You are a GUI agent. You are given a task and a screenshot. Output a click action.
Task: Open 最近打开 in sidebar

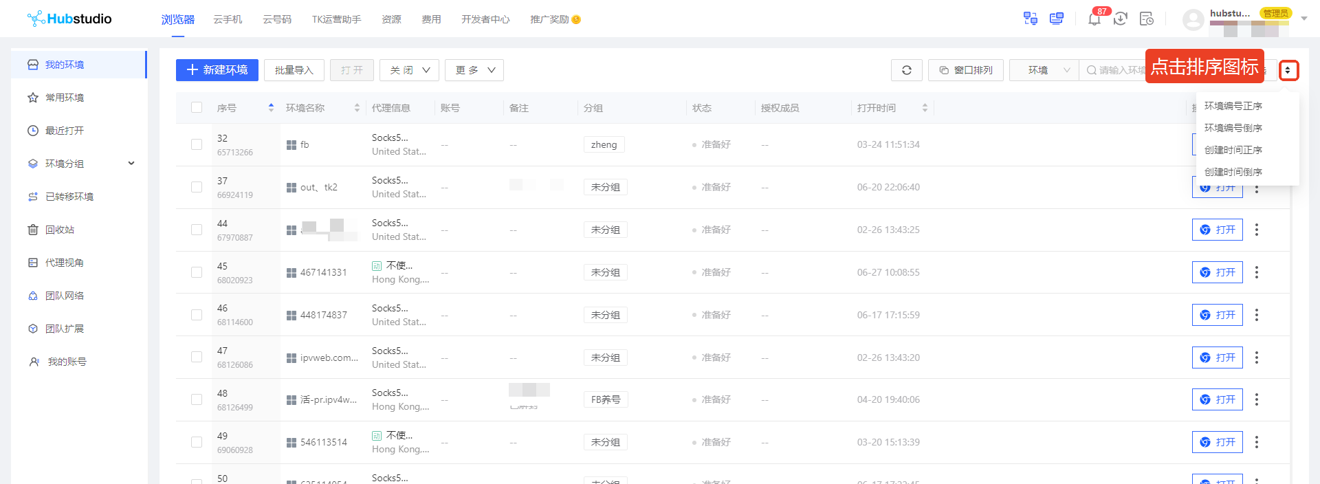[x=78, y=131]
